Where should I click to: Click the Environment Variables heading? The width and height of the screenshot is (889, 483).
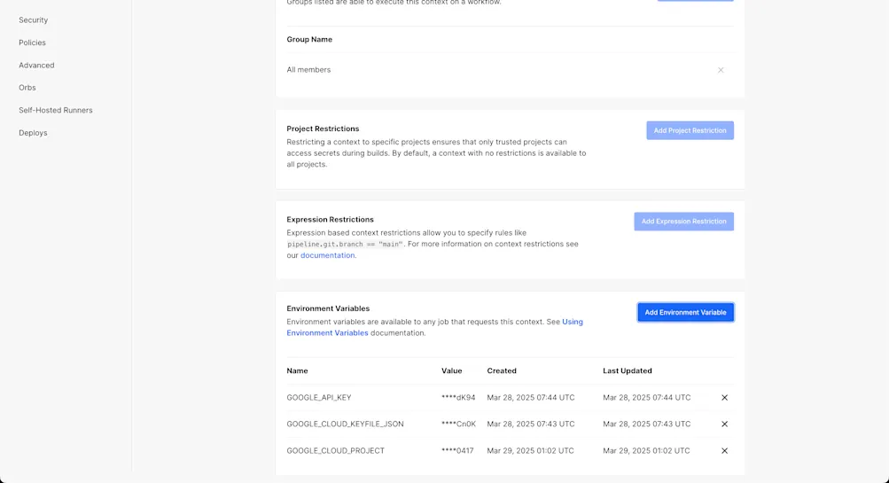click(328, 308)
